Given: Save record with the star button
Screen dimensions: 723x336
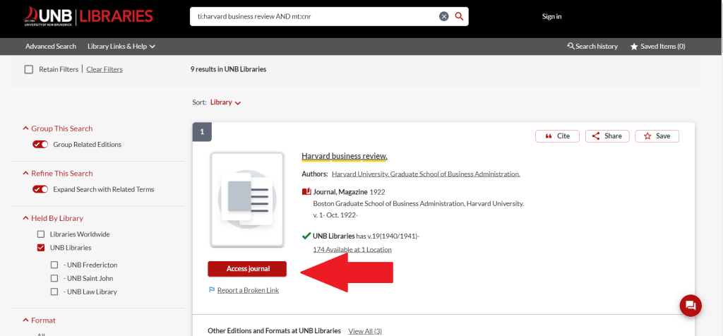Looking at the screenshot, I should click(x=657, y=136).
